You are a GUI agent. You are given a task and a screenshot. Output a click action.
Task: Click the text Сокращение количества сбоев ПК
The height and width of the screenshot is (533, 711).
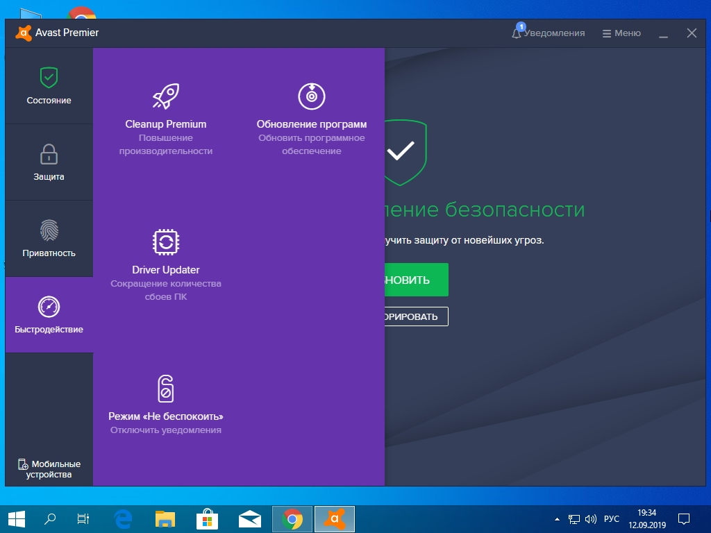click(166, 290)
